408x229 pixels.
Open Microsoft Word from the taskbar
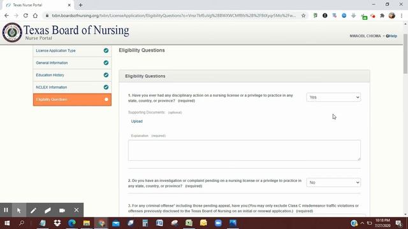pos(159,223)
